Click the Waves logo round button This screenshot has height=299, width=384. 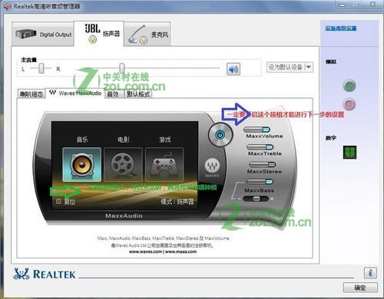[212, 166]
